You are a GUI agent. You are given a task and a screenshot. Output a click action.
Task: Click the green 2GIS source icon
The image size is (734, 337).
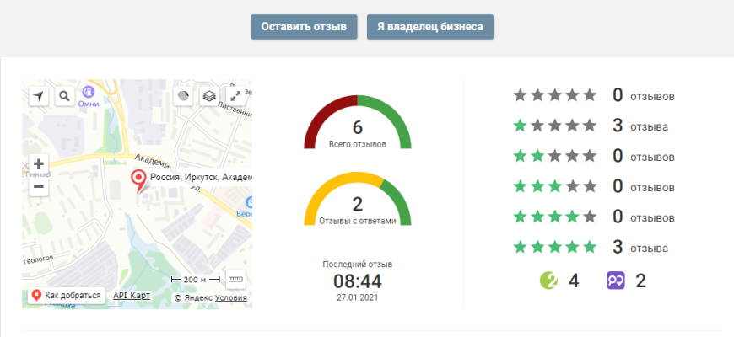point(548,281)
